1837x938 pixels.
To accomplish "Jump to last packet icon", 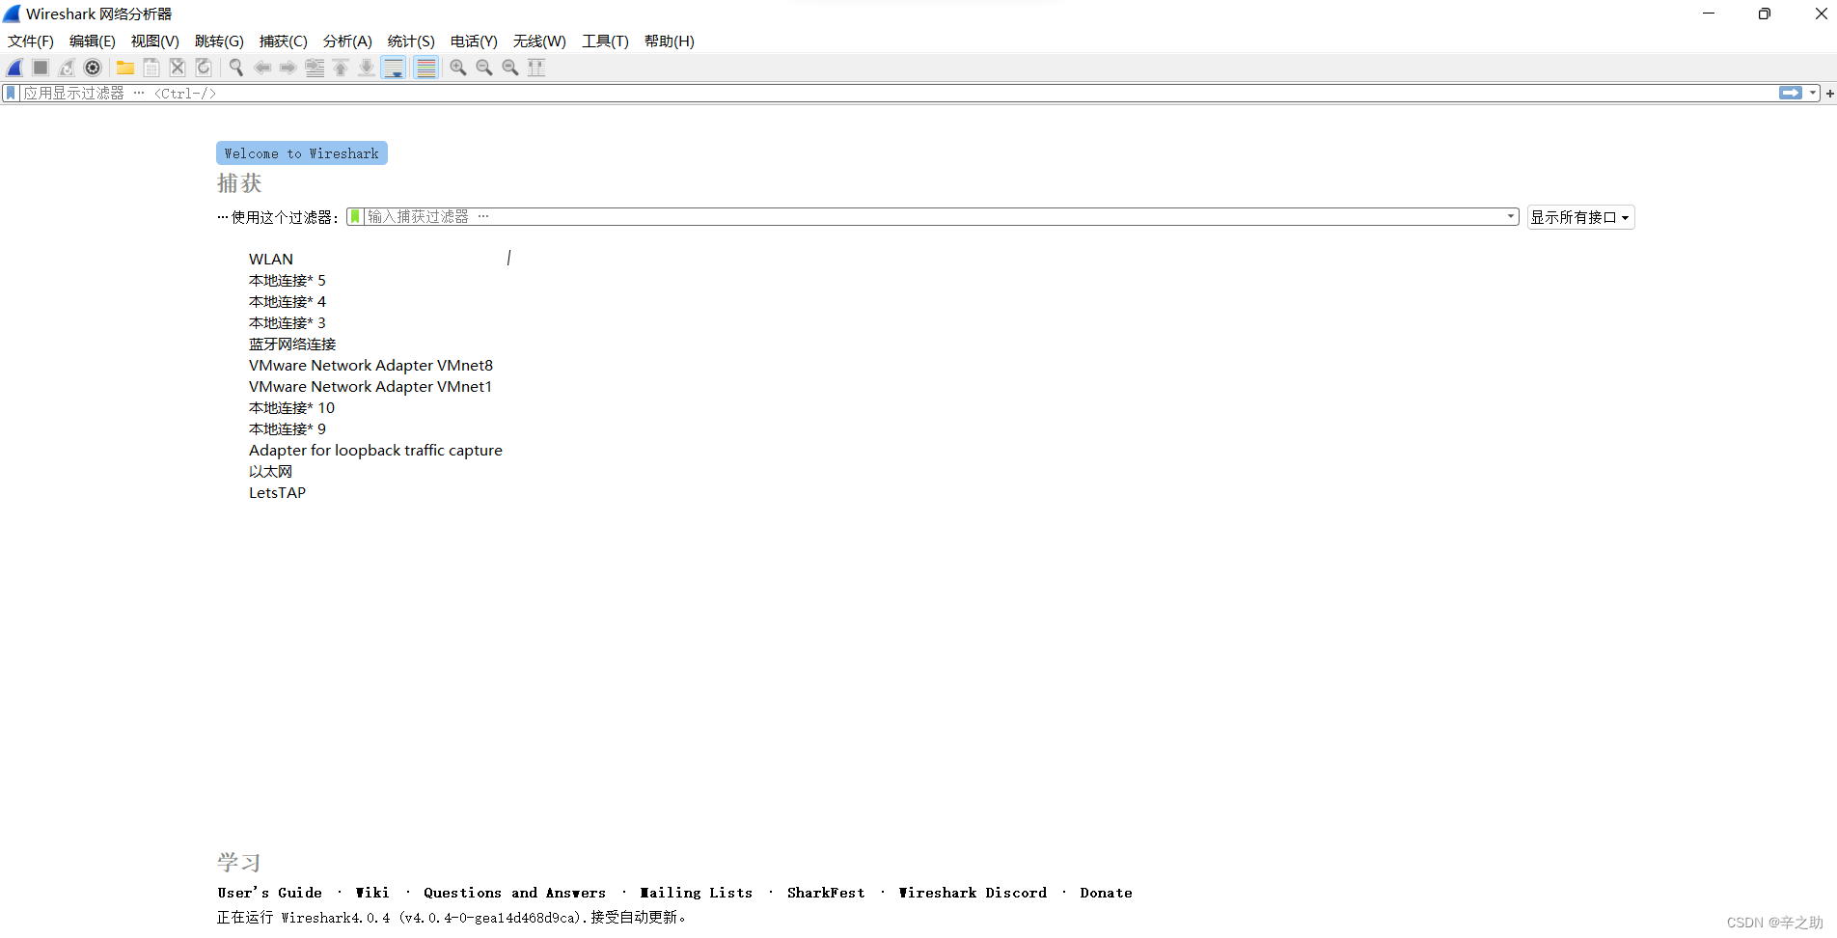I will pyautogui.click(x=367, y=68).
